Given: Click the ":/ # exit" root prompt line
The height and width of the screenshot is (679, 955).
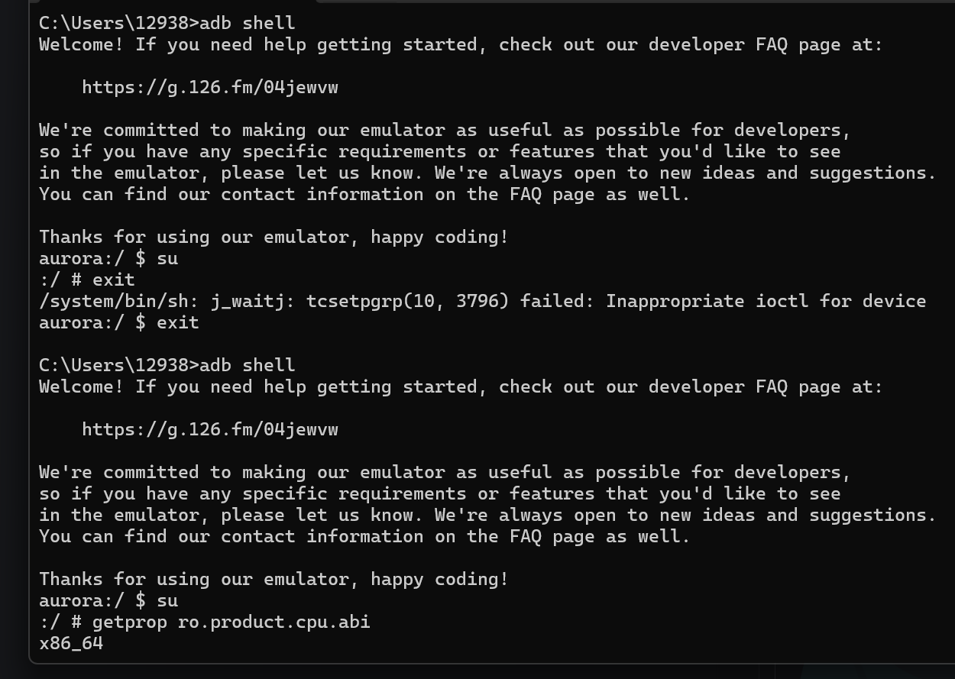Looking at the screenshot, I should pyautogui.click(x=86, y=280).
